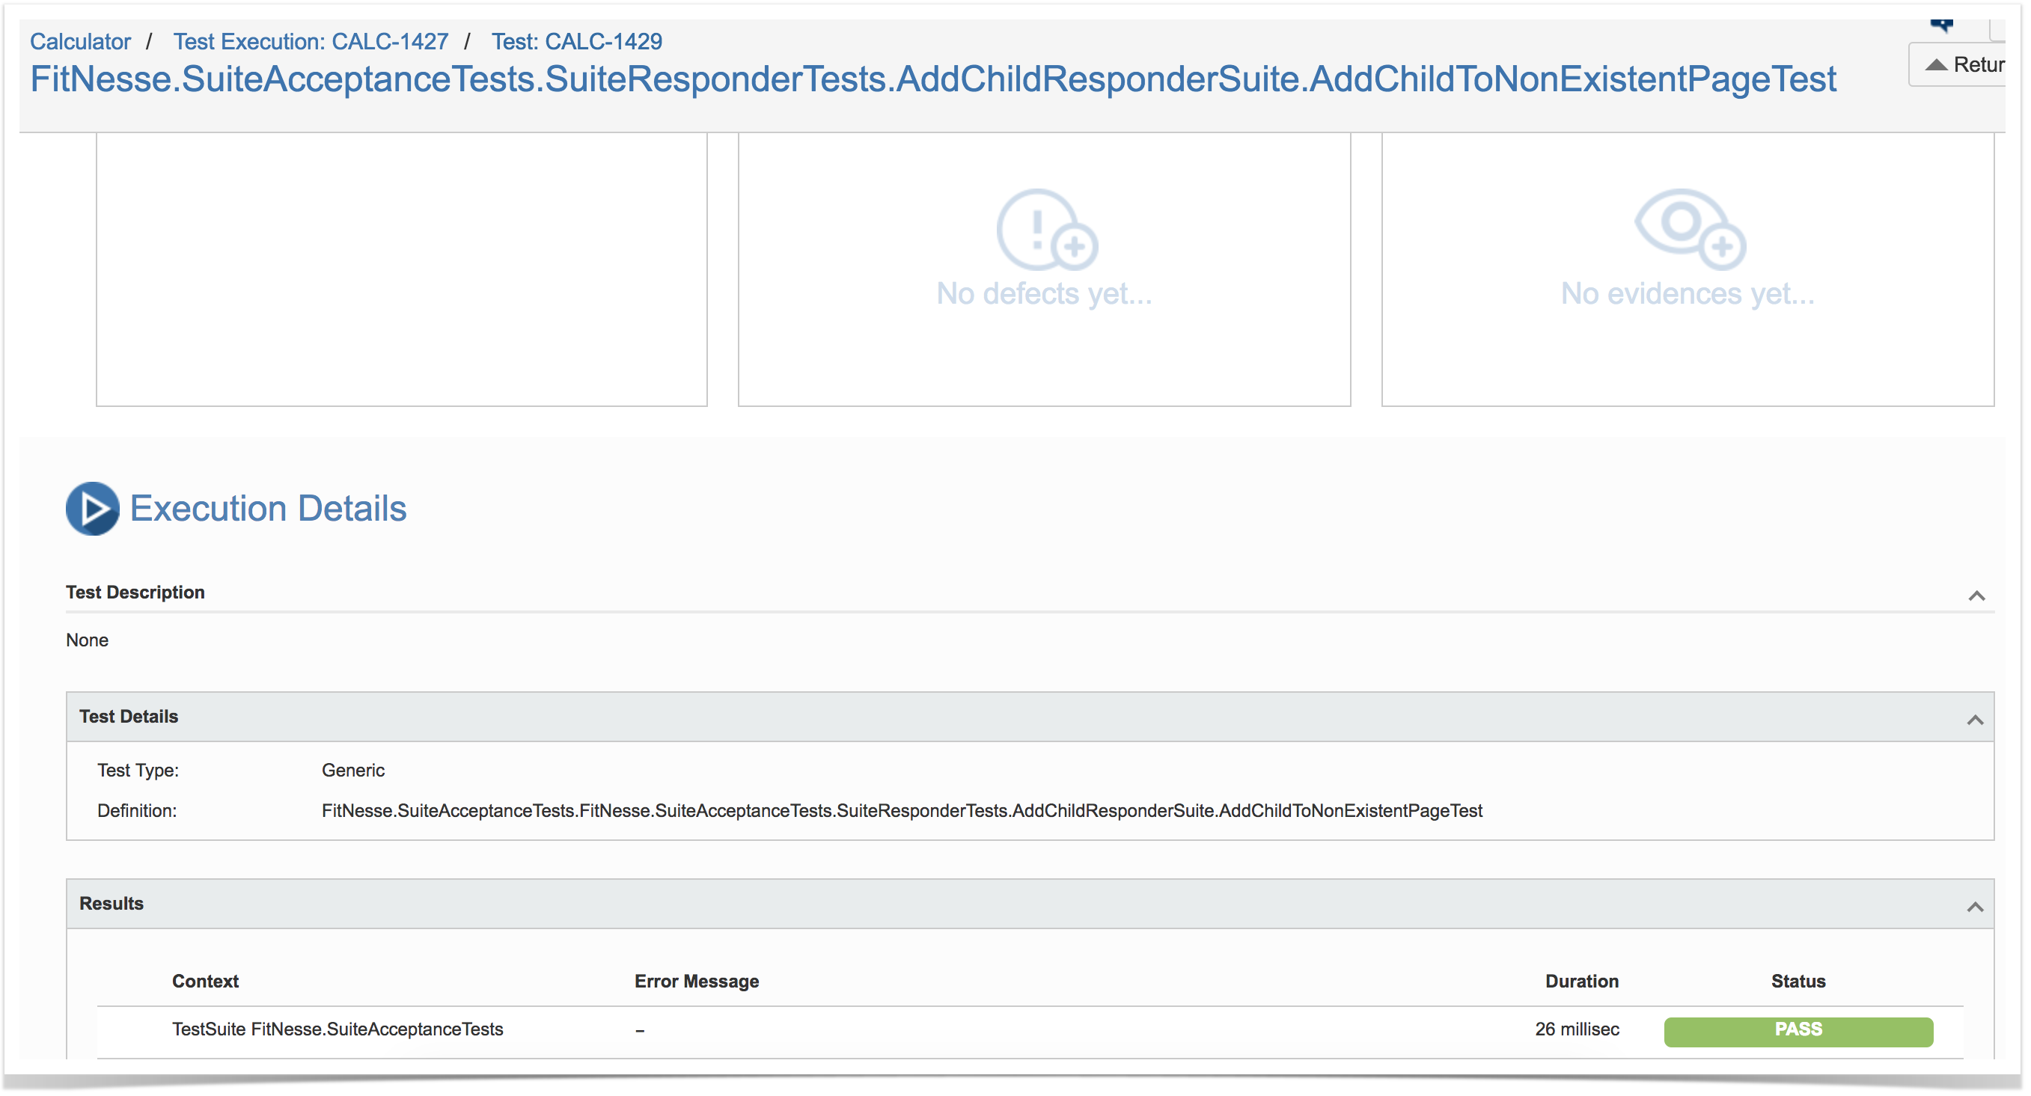Click the PASS status badge
The image size is (2031, 1096).
tap(1798, 1031)
